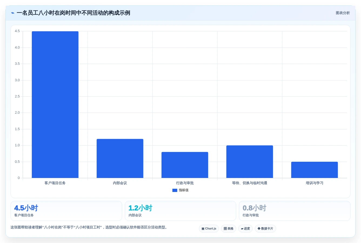Click the 1.0 y-axis tick value
Image resolution: width=361 pixels, height=243 pixels.
tap(17, 145)
